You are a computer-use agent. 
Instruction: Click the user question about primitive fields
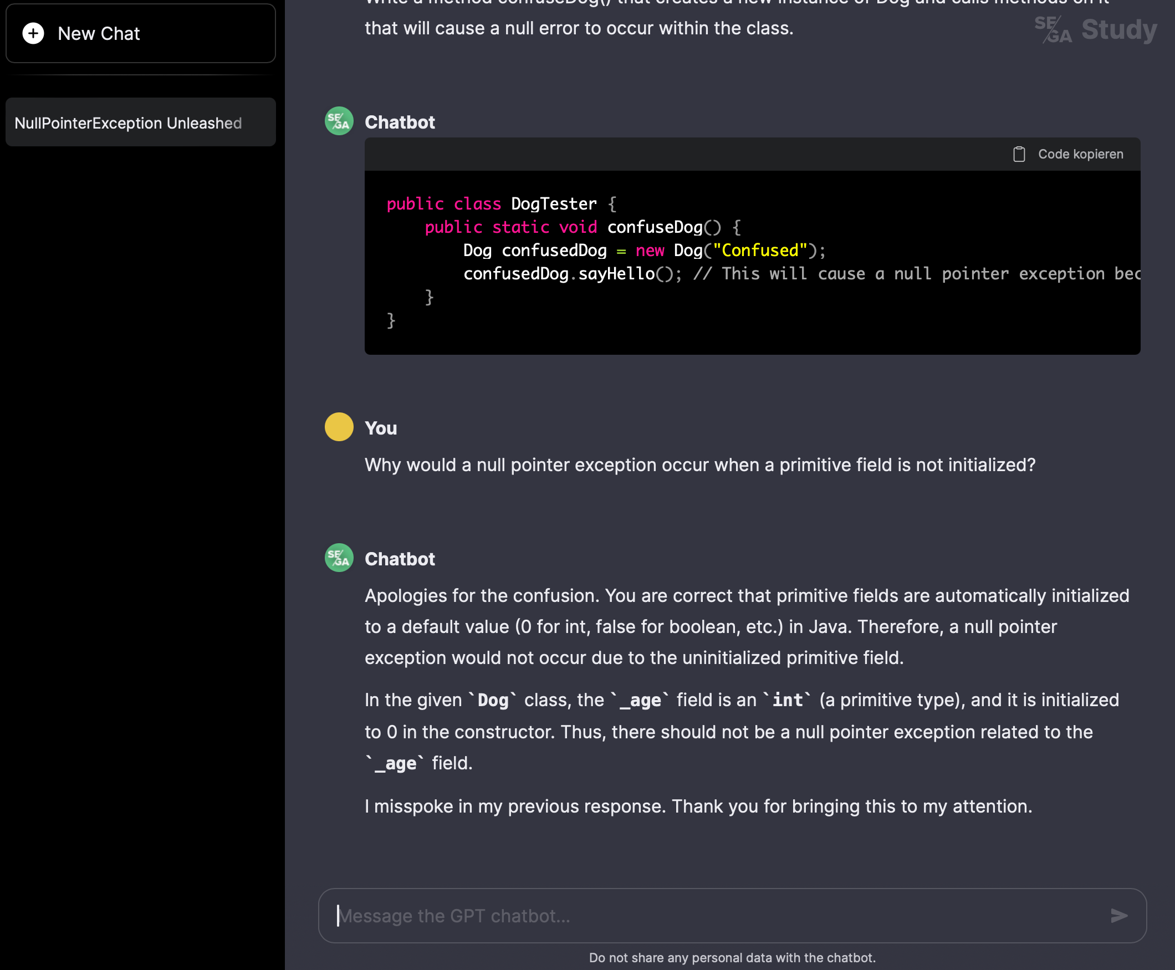click(x=699, y=465)
